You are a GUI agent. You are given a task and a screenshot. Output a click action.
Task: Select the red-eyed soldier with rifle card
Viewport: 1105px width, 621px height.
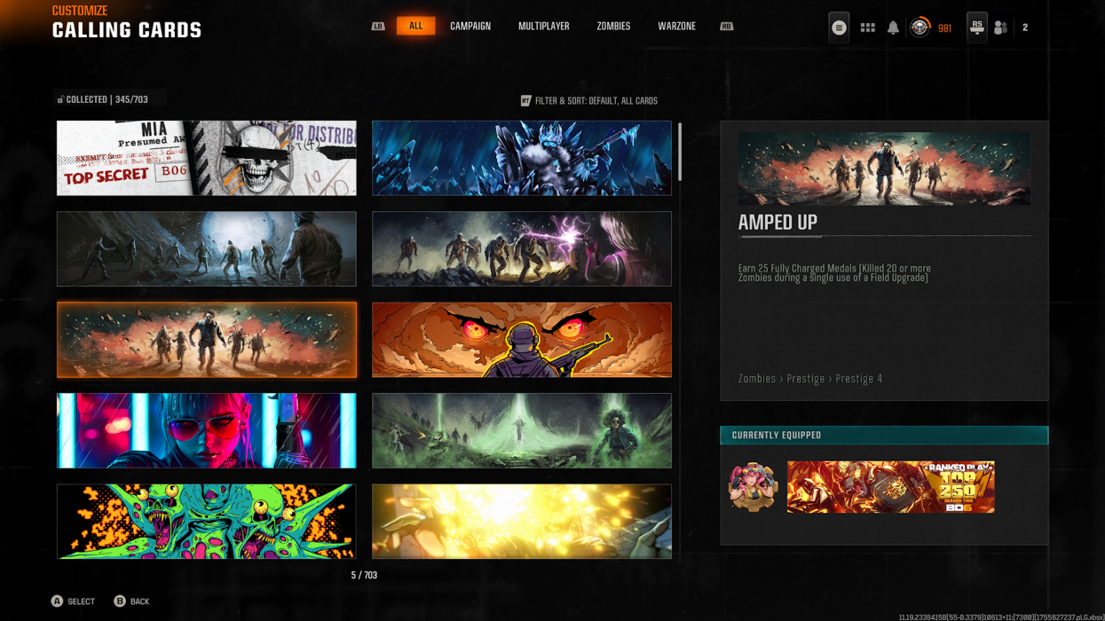(522, 340)
